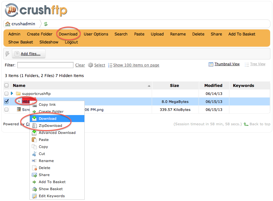The height and width of the screenshot is (201, 273).
Task: Click the Add To Basket green arrow icon
Action: tap(34, 182)
